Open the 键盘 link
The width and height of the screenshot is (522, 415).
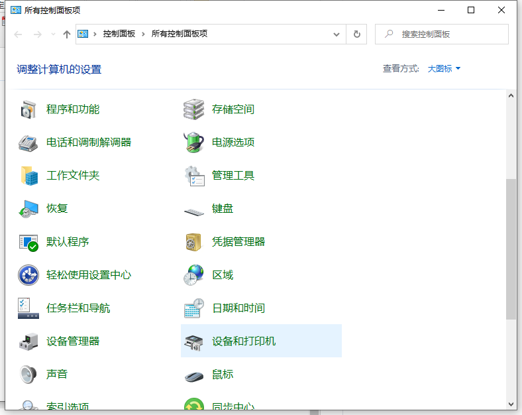[x=223, y=209]
